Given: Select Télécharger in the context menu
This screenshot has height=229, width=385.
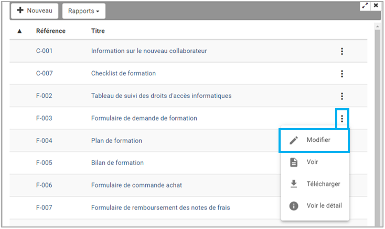Looking at the screenshot, I should (323, 184).
